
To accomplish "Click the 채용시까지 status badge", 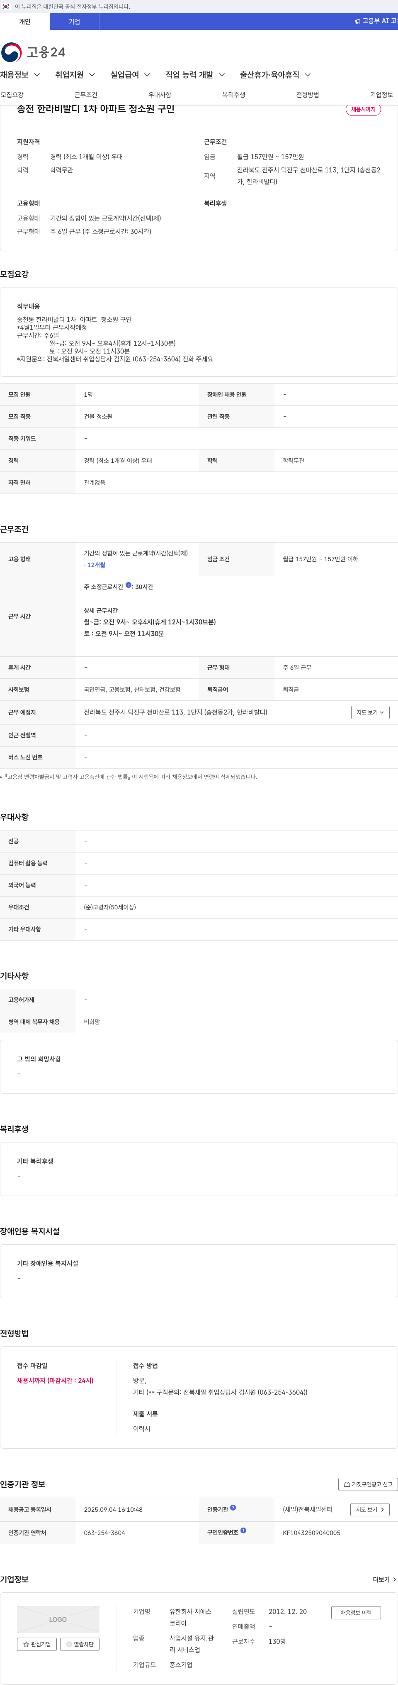I will pyautogui.click(x=364, y=109).
